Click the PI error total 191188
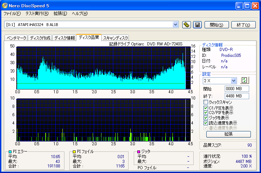 [x=54, y=166]
